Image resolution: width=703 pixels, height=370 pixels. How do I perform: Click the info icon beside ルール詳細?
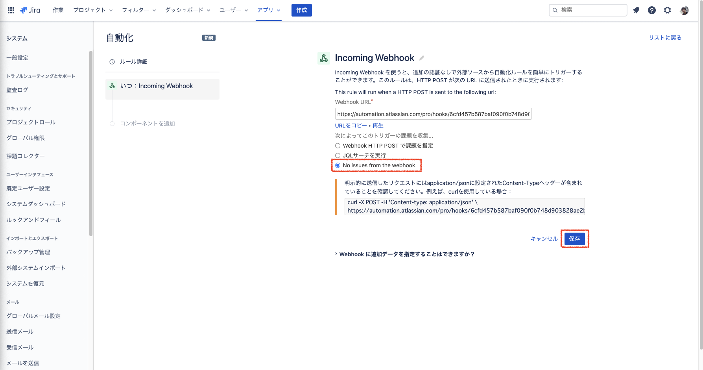[112, 62]
